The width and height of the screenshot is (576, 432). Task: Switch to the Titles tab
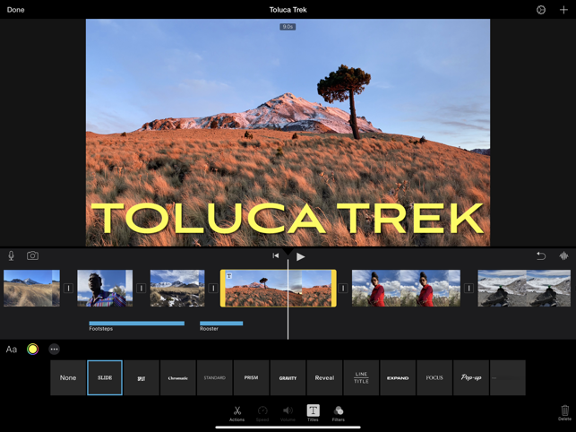[313, 412]
